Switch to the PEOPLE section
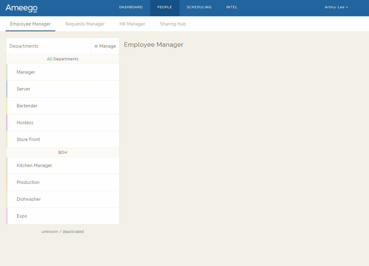This screenshot has width=369, height=266. (165, 7)
